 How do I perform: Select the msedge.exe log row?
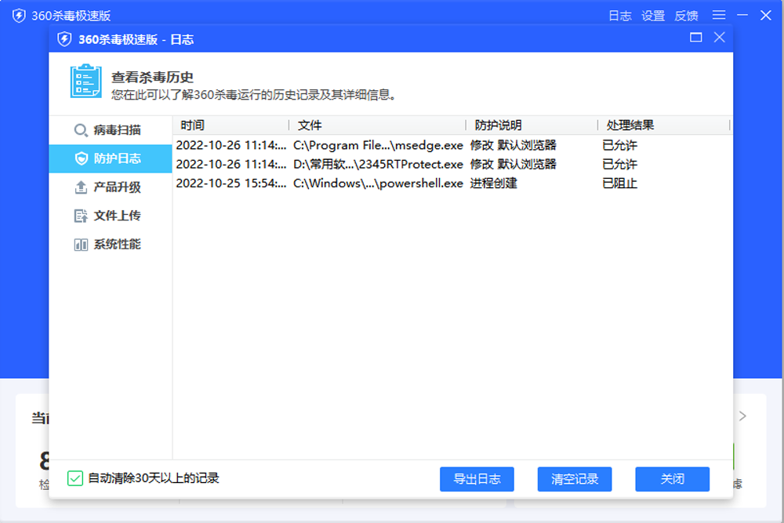pos(452,146)
